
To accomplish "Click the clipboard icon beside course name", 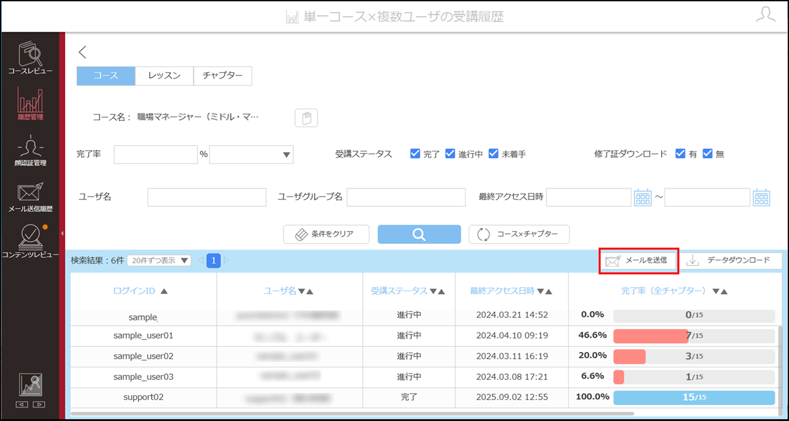I will 306,117.
